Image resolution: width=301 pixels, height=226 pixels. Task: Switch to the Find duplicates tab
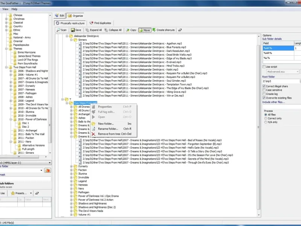pos(100,23)
